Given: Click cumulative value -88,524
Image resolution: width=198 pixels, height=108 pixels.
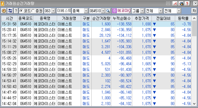Looking at the screenshot, I should point(125,81).
